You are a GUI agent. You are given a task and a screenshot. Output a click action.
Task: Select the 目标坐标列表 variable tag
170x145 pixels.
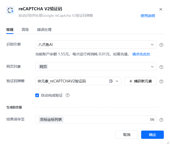[51, 120]
